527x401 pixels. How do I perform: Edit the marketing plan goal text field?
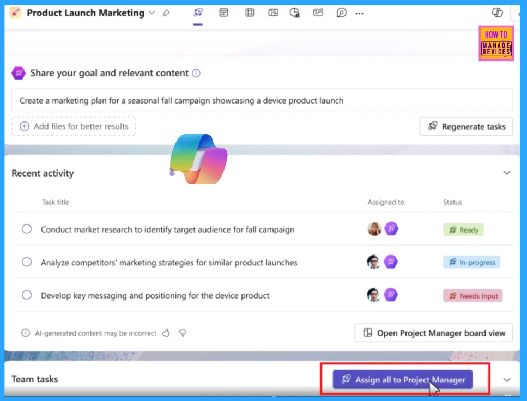(x=262, y=100)
